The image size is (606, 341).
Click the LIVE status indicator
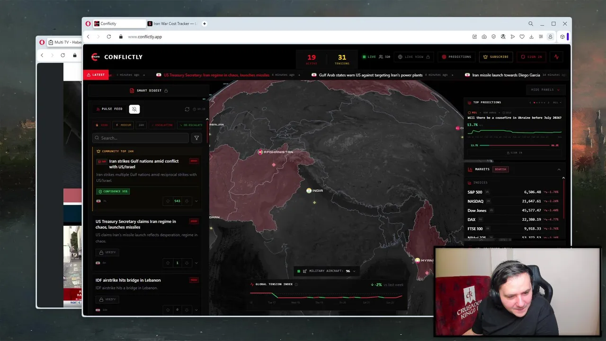click(369, 57)
